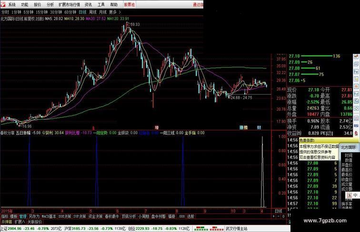360x232 pixels.
Task: Select the 盘中预警 template
Action: pyautogui.click(x=159, y=216)
